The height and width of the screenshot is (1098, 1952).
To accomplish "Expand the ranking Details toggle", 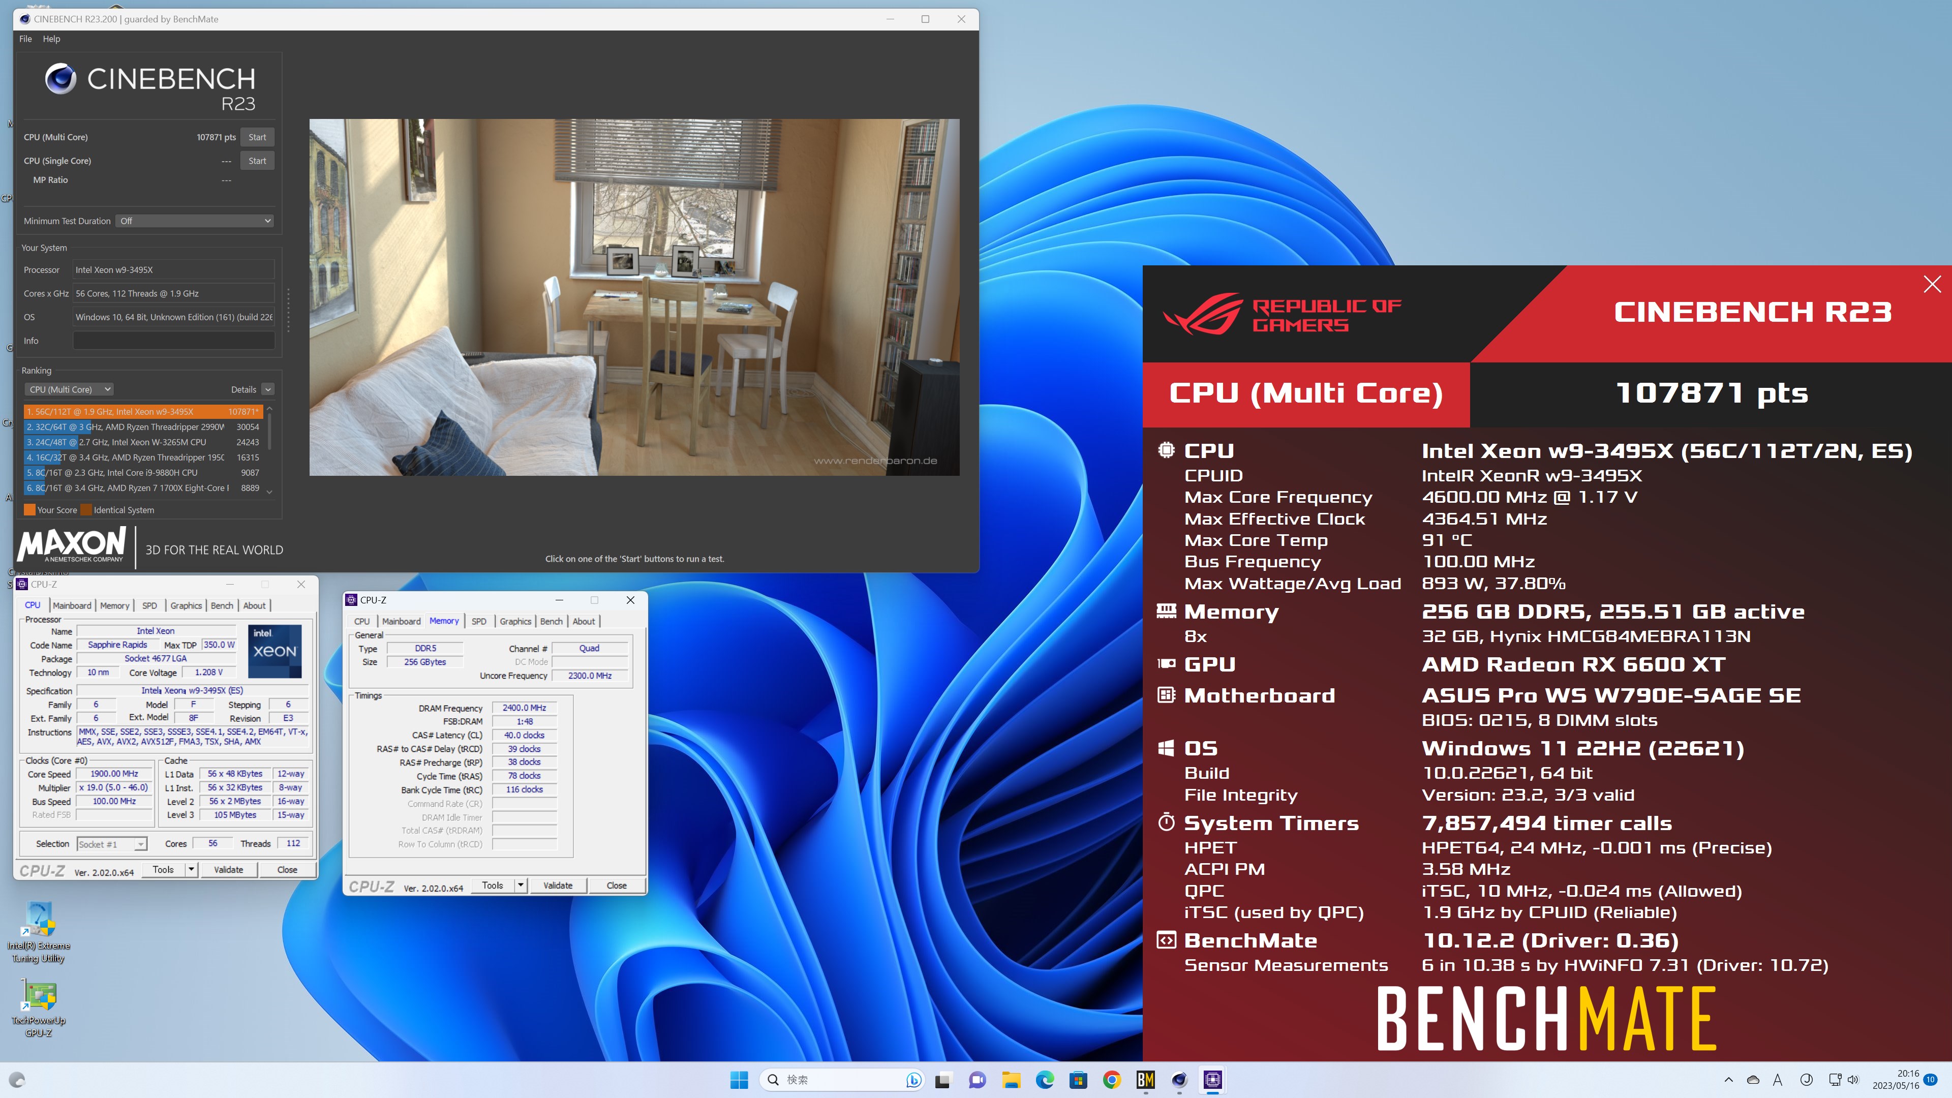I will pyautogui.click(x=267, y=389).
